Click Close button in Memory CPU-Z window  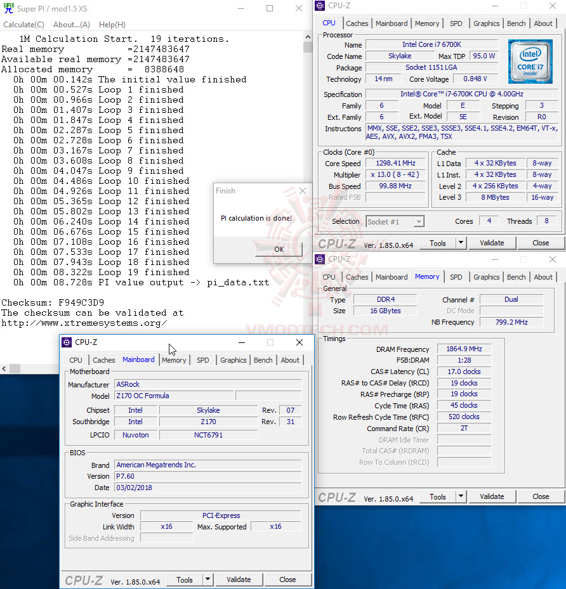[x=541, y=496]
